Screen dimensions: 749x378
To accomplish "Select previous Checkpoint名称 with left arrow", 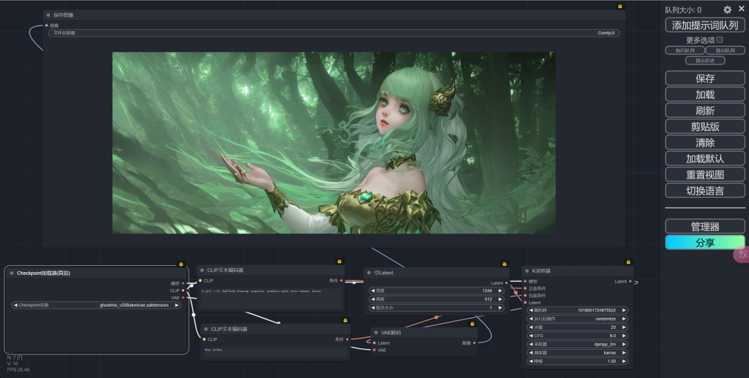I will pos(15,305).
